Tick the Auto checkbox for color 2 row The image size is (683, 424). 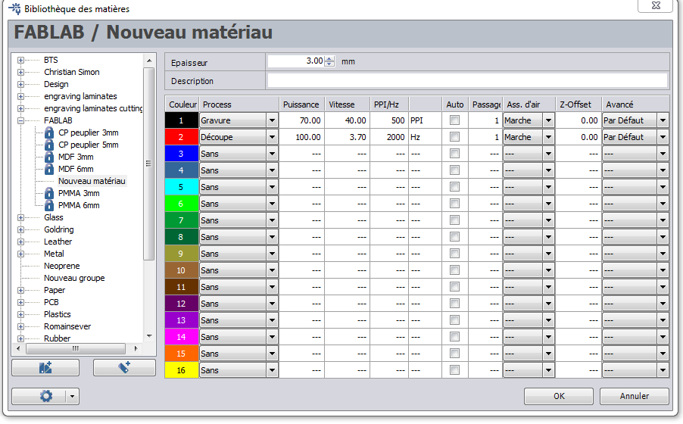(x=454, y=137)
